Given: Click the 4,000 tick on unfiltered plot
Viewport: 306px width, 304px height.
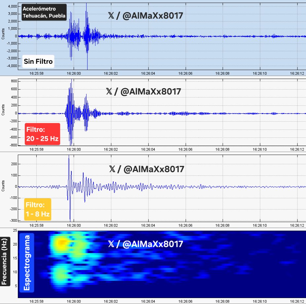Looking at the screenshot, I should point(13,6).
